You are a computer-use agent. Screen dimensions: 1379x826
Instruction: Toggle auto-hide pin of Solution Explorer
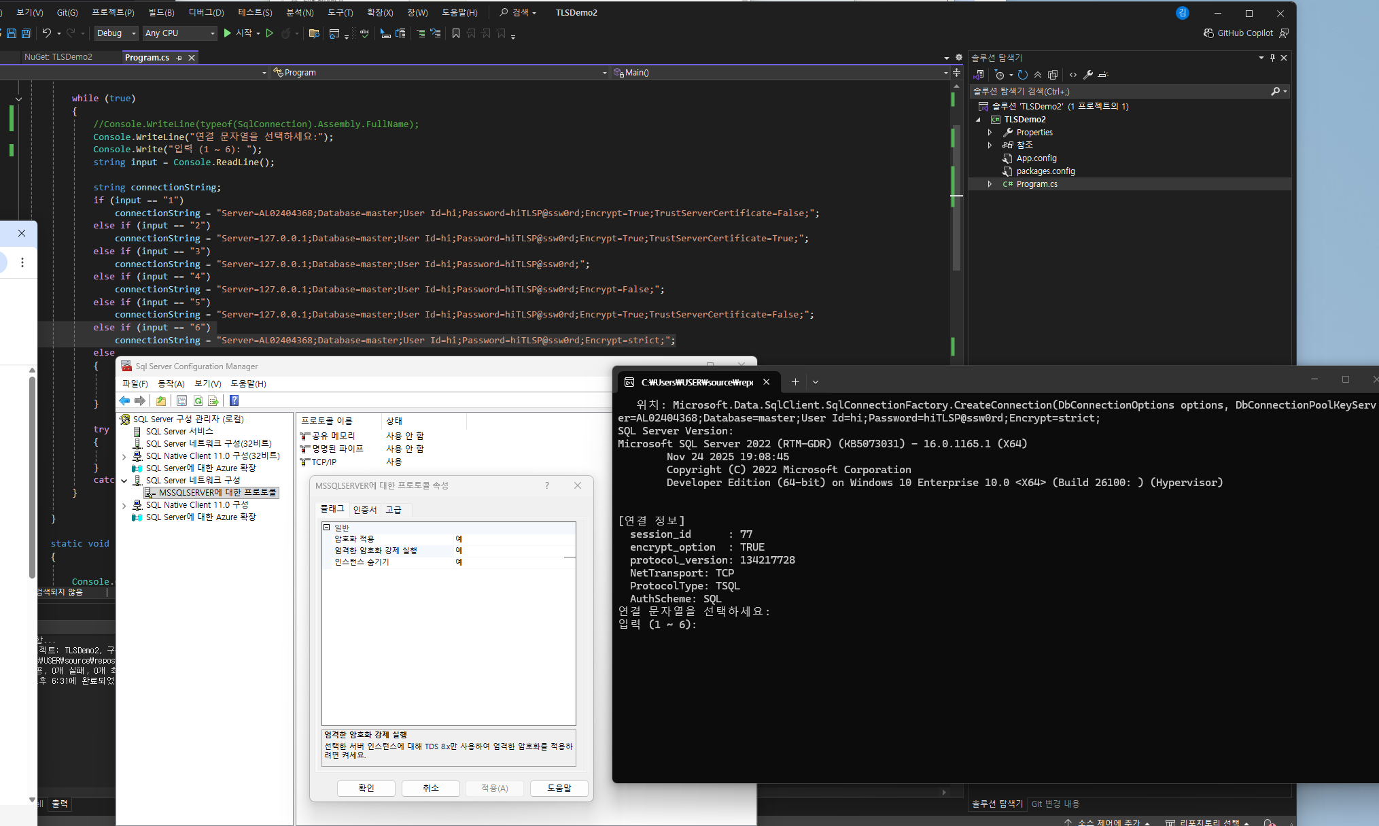click(x=1273, y=58)
